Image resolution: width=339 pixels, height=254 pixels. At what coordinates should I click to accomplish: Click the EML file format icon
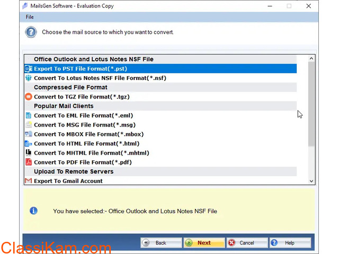point(29,115)
